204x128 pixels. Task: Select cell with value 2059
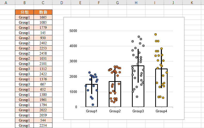(x=43, y=115)
